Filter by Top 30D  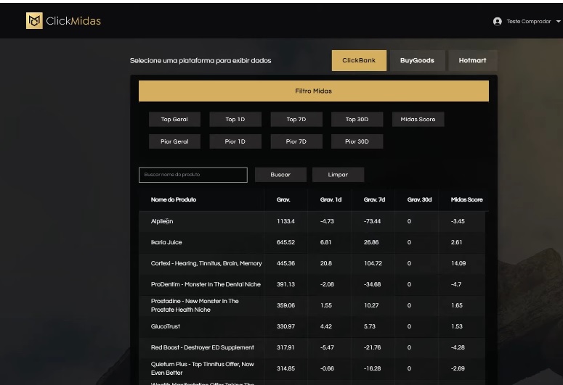point(357,120)
